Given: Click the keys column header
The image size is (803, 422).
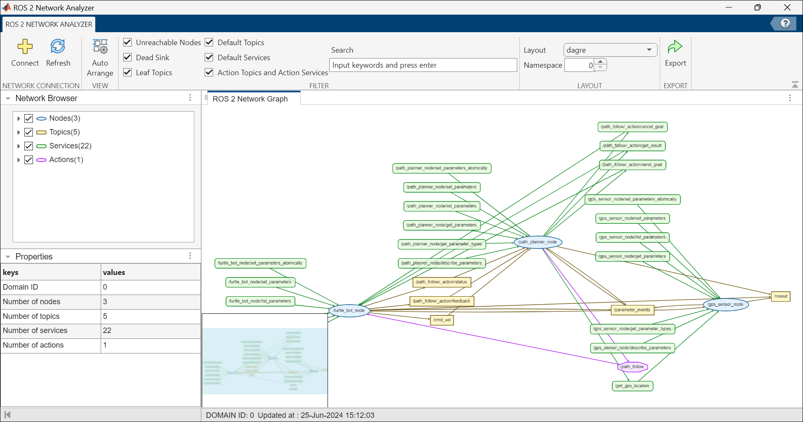Looking at the screenshot, I should [51, 272].
